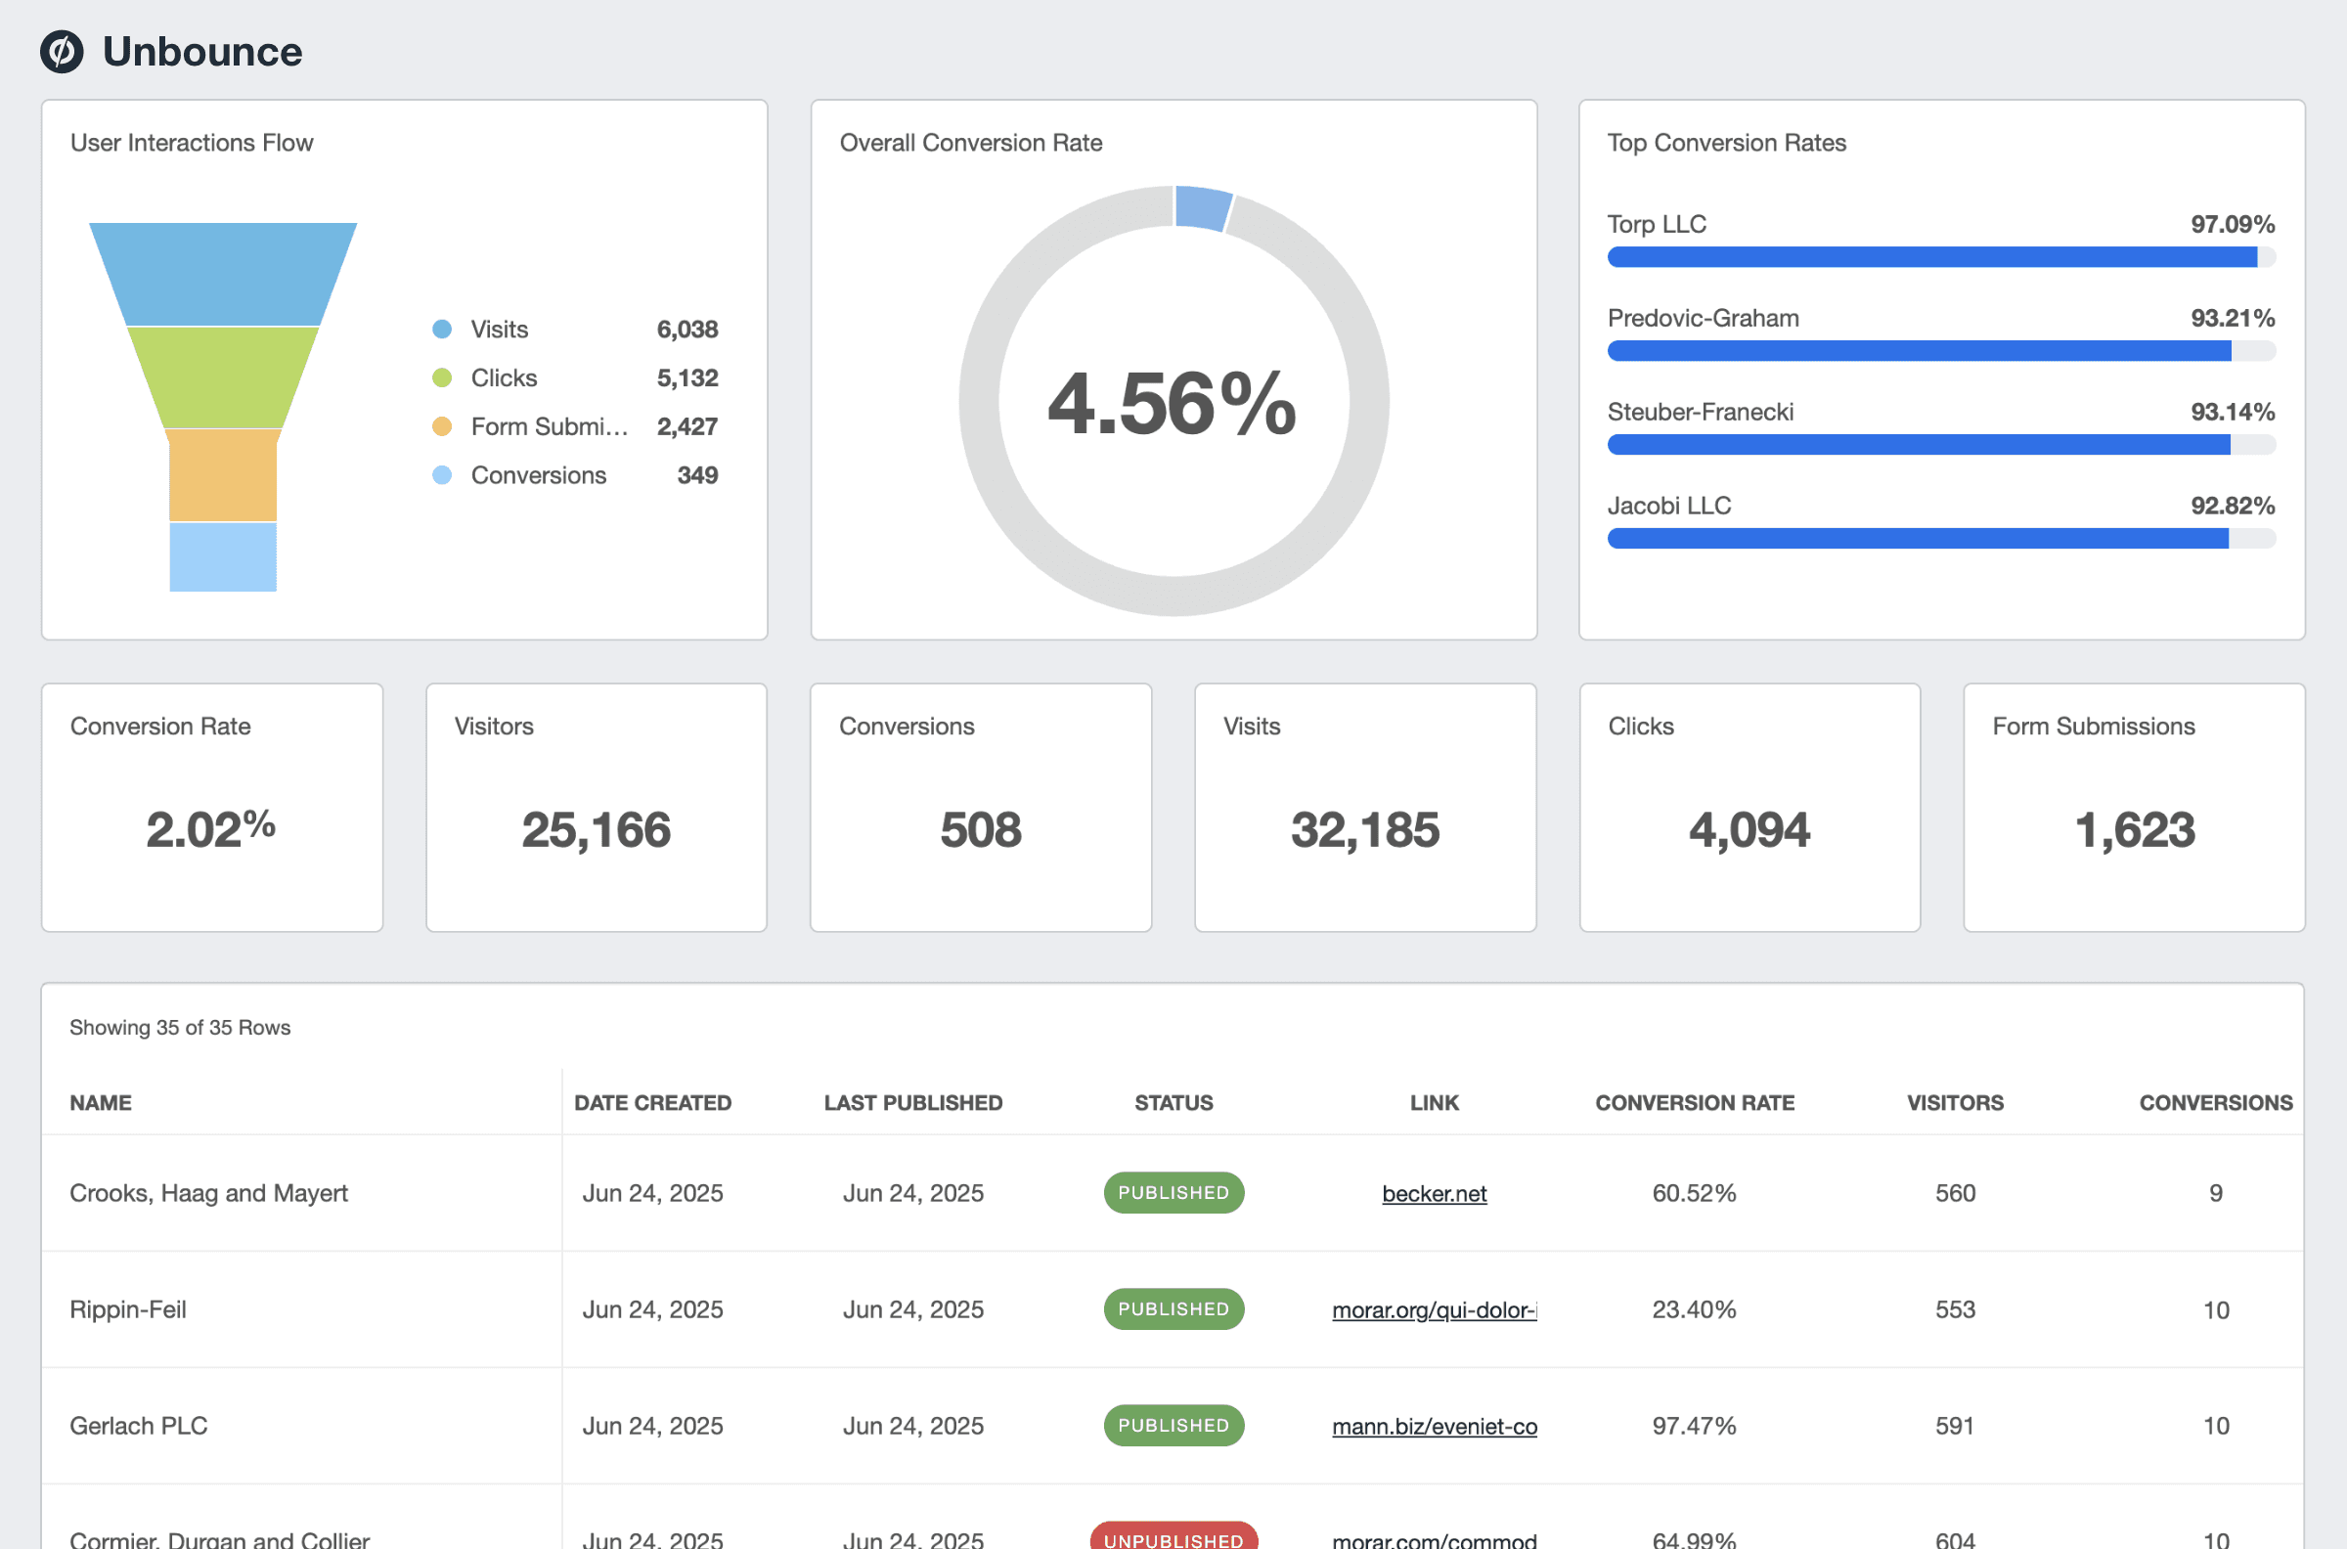
Task: Click the Conversions legend marker
Action: tap(442, 475)
